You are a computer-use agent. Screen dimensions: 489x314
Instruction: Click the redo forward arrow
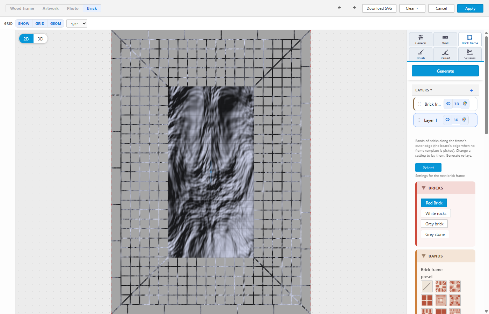354,8
